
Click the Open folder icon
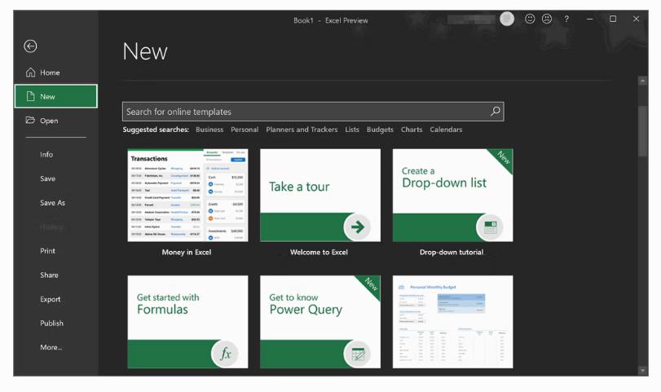pos(30,120)
